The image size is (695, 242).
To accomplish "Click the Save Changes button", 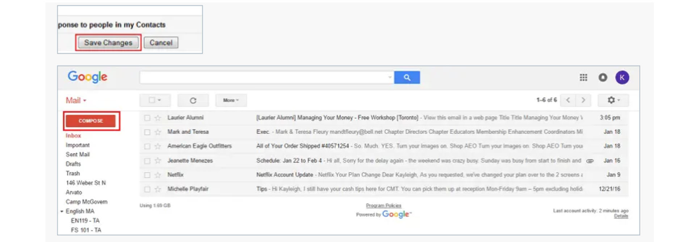I will [x=108, y=43].
